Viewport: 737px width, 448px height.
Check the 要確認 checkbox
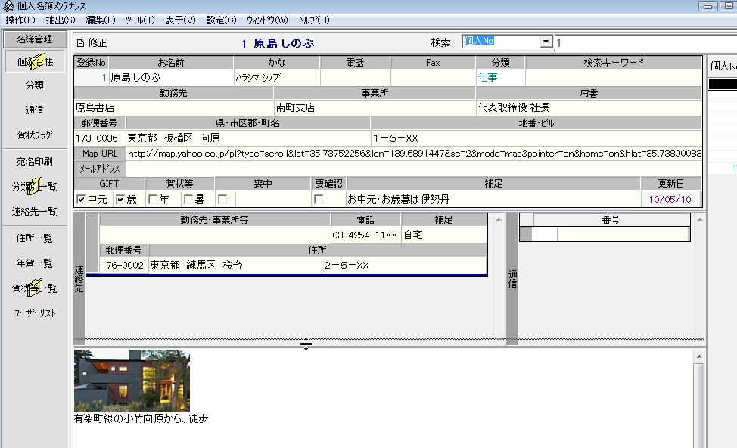(x=319, y=199)
